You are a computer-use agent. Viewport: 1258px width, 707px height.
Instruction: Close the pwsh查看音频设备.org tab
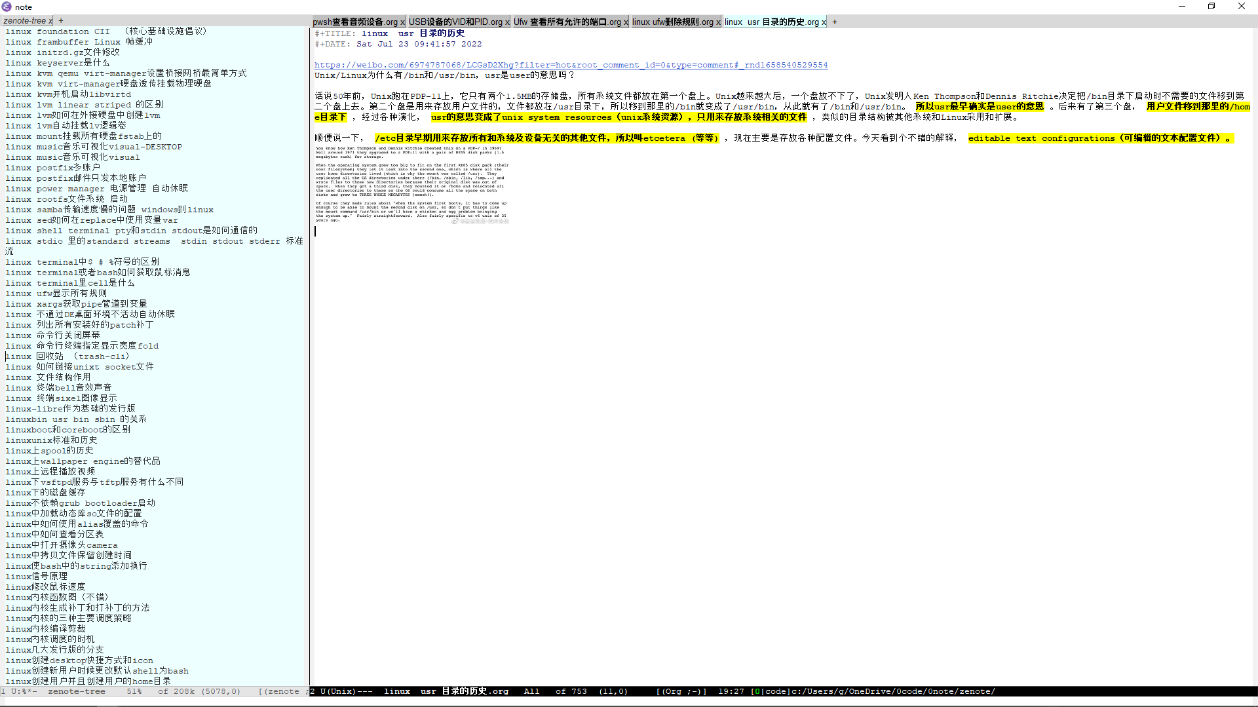[402, 22]
